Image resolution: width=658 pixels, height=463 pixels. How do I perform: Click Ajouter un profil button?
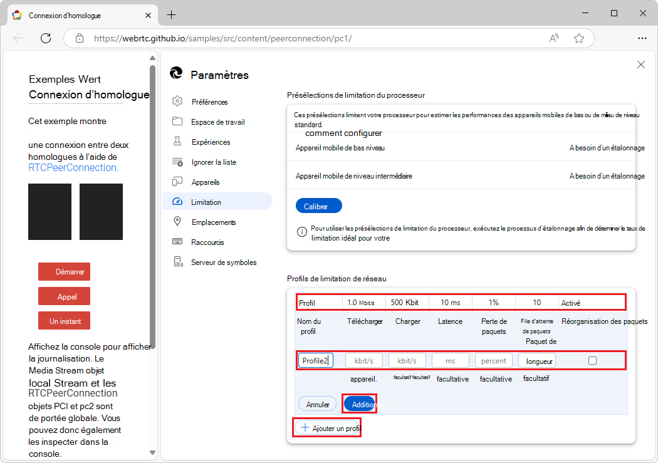[x=327, y=428]
